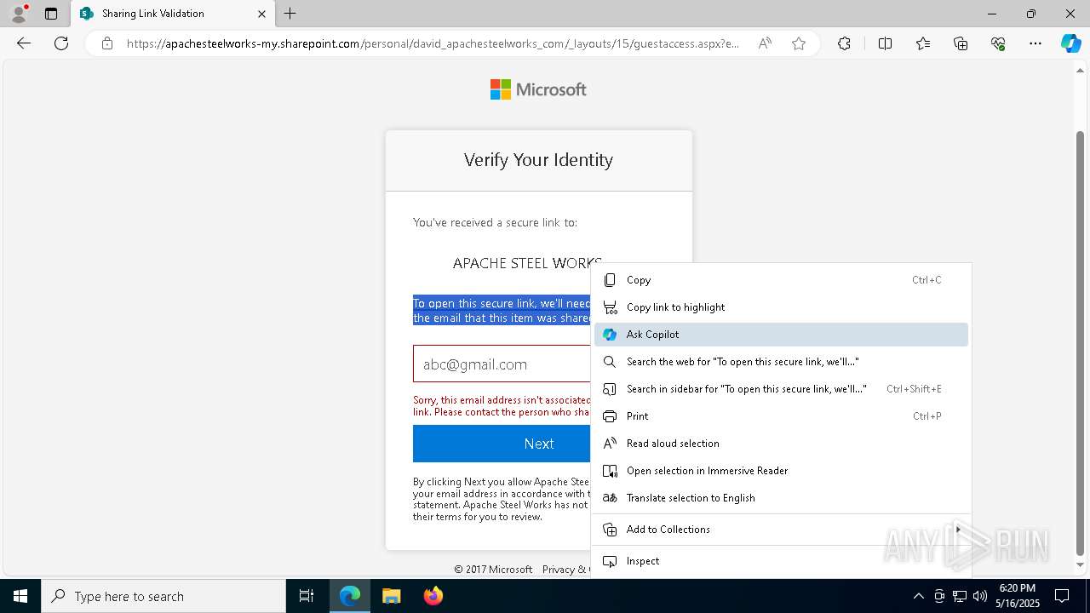Screen dimensions: 1090x613
Task: Click scrollbar down arrow
Action: 1081,565
